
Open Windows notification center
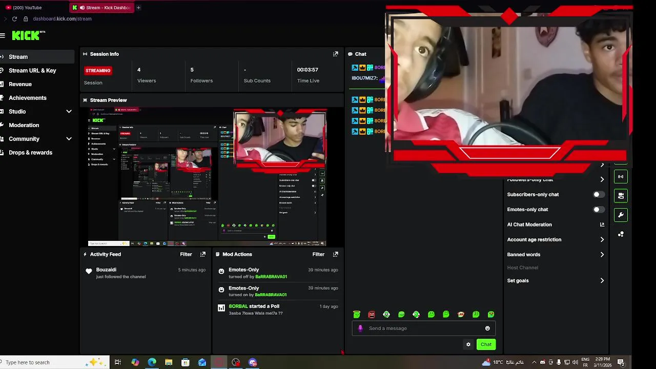[x=621, y=362]
